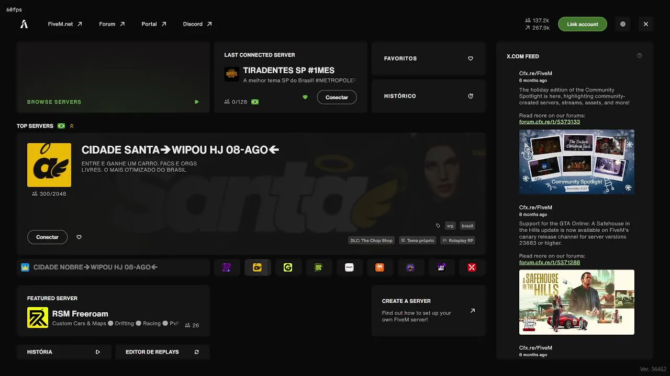
Task: Click the green Browse Servers play arrow
Action: coord(197,102)
